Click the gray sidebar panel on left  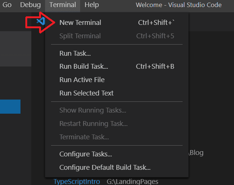click(16, 49)
